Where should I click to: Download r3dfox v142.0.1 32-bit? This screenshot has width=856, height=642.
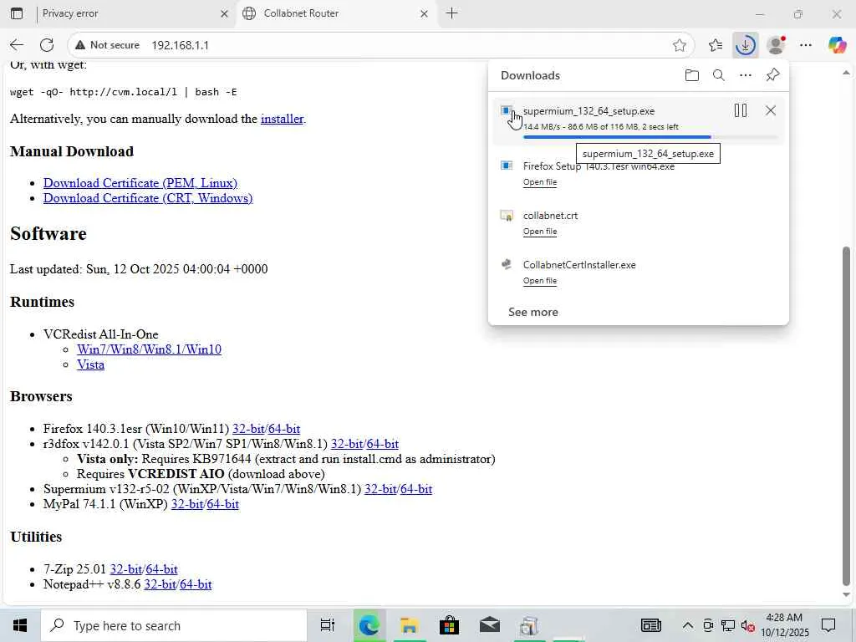(x=347, y=444)
